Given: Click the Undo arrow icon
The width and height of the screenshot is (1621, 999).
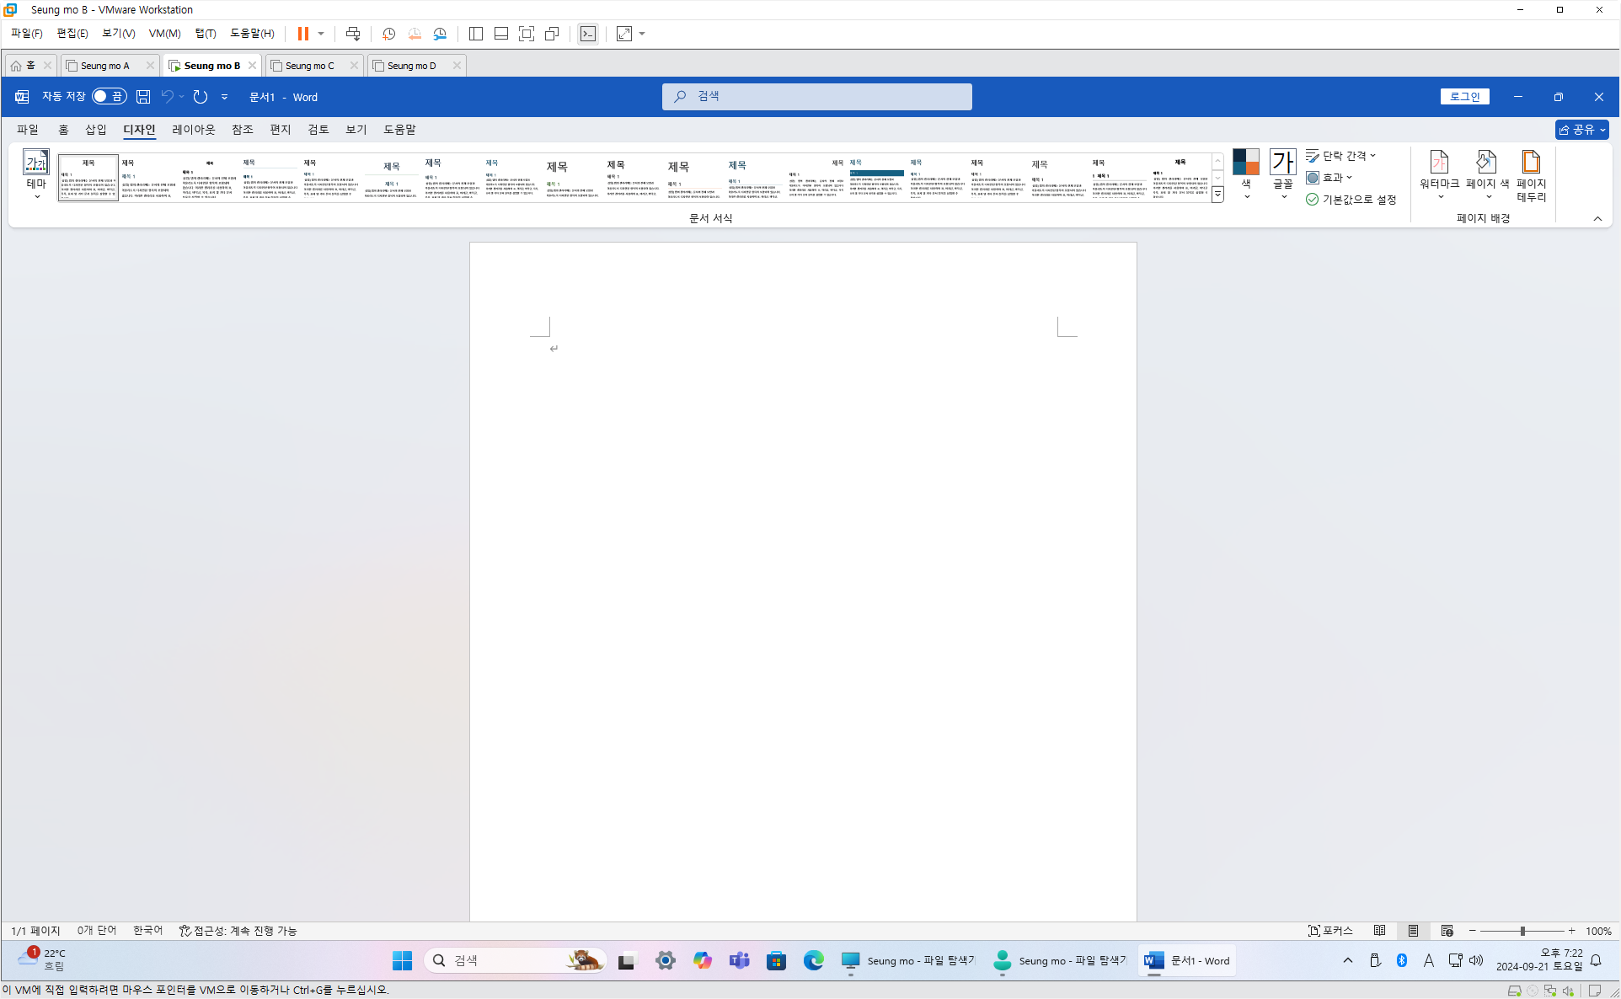Looking at the screenshot, I should (168, 97).
